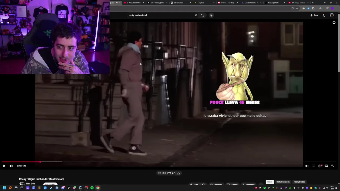Enter fullscreen mode
The height and width of the screenshot is (191, 340).
tap(333, 166)
